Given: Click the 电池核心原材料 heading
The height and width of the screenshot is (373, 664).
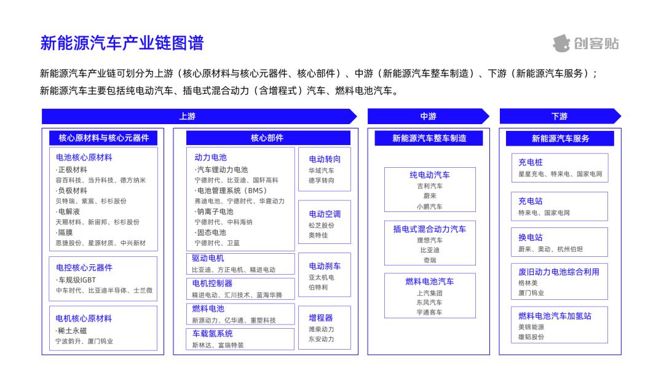Looking at the screenshot, I should click(x=84, y=157).
